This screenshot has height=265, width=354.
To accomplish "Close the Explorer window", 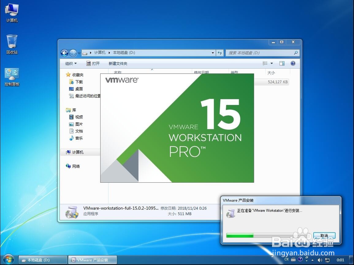I will 293,42.
